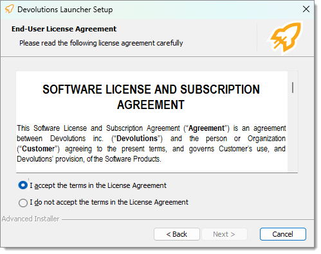The height and width of the screenshot is (254, 321).
Task: Go back with the '< Back' button
Action: coord(177,234)
